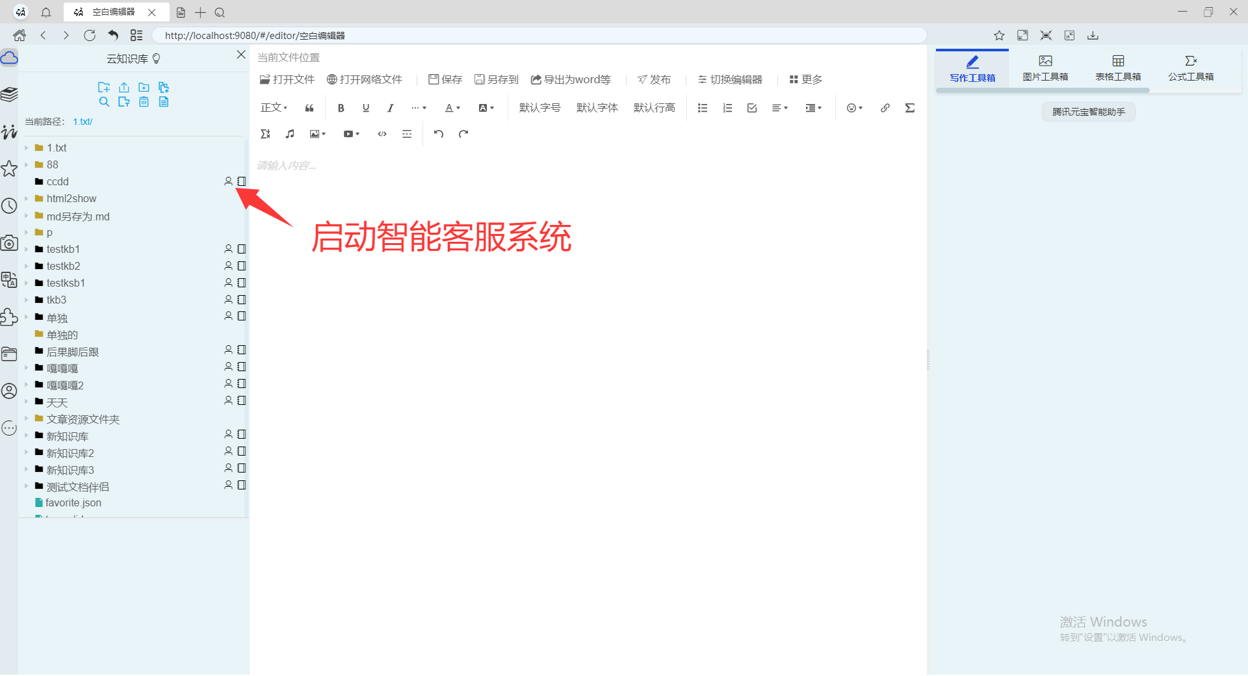Open the 更多 menu in the editor

pyautogui.click(x=805, y=79)
